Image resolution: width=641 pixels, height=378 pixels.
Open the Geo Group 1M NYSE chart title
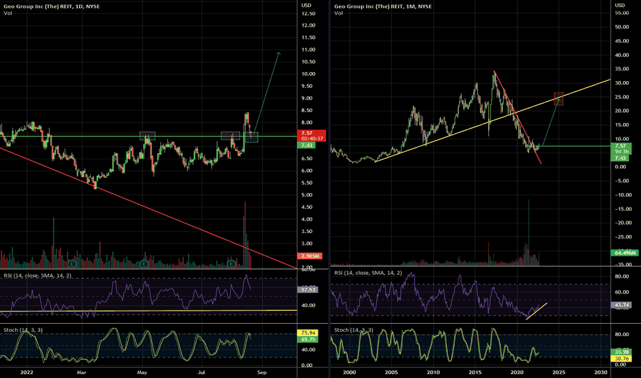[x=382, y=6]
